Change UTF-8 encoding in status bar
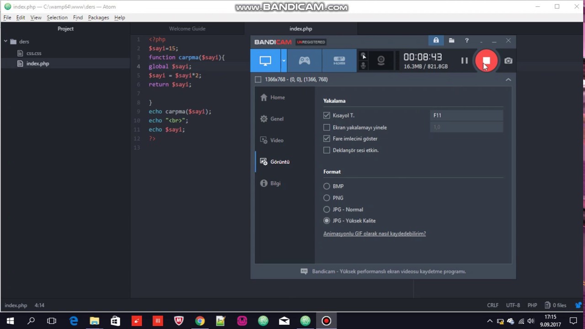 (x=513, y=305)
